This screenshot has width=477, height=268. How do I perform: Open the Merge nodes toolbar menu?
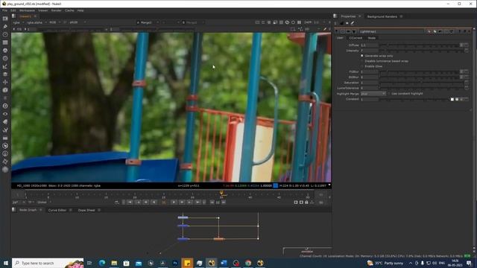pos(5,74)
